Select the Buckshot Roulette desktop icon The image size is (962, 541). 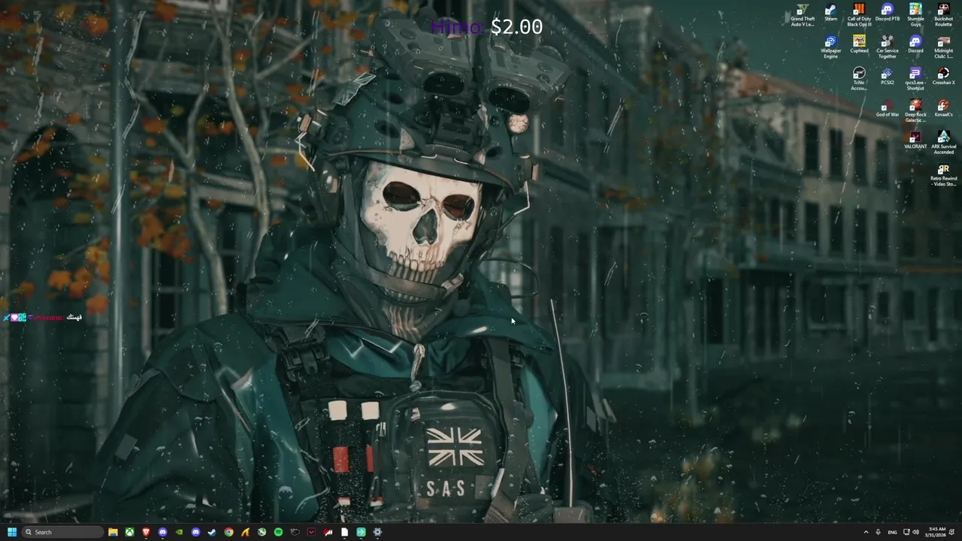click(x=943, y=15)
